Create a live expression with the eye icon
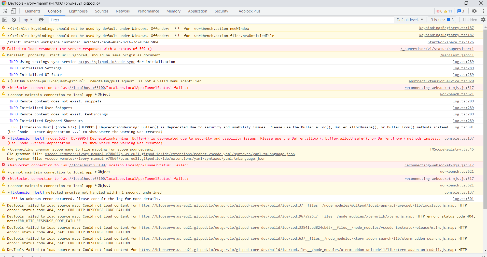 tap(41, 20)
